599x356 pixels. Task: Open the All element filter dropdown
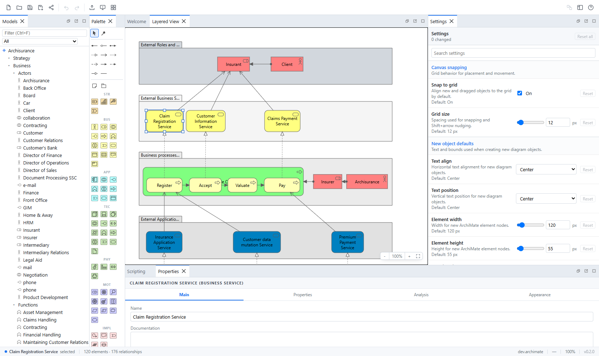pyautogui.click(x=40, y=41)
